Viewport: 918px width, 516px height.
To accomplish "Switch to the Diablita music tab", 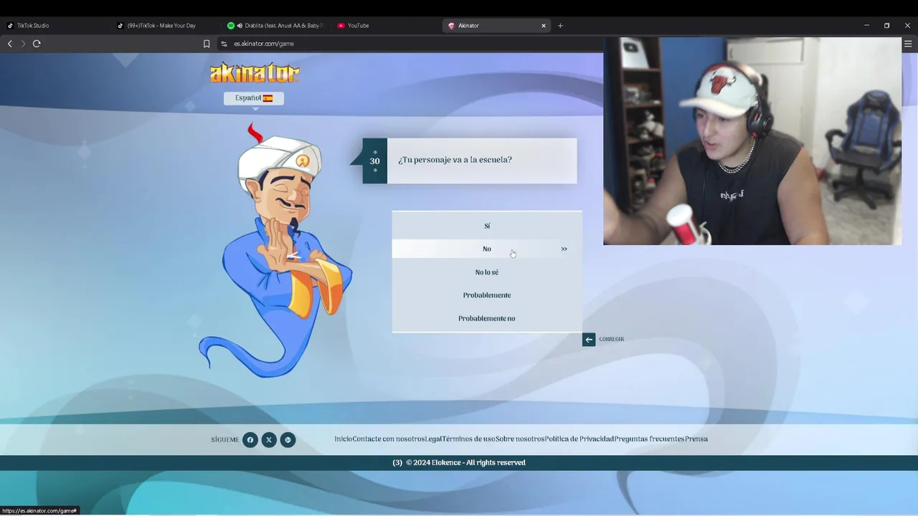I will tap(275, 26).
